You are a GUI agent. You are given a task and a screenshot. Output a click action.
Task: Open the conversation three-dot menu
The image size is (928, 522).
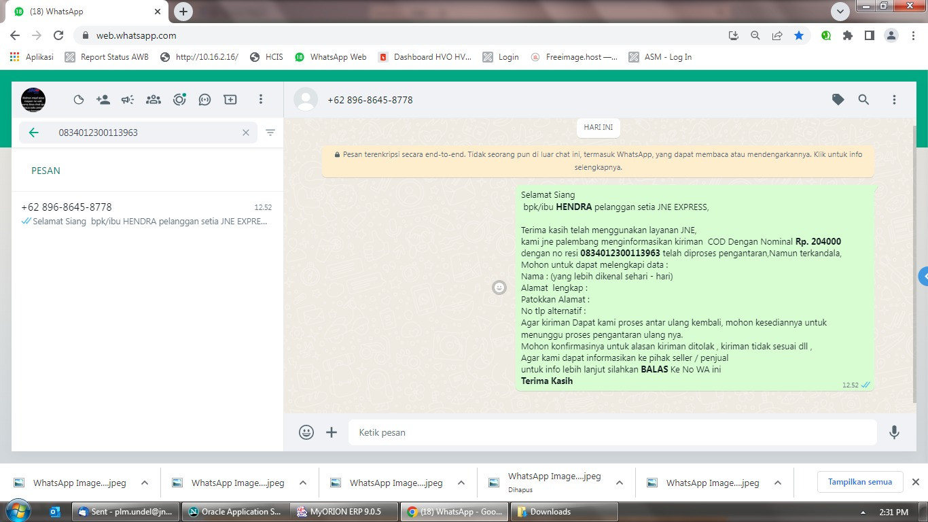(894, 100)
